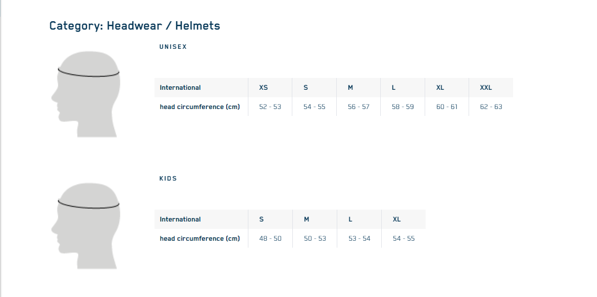Click head circumference (cm) label in kids table
Viewport: 597px width, 297px height.
click(200, 239)
